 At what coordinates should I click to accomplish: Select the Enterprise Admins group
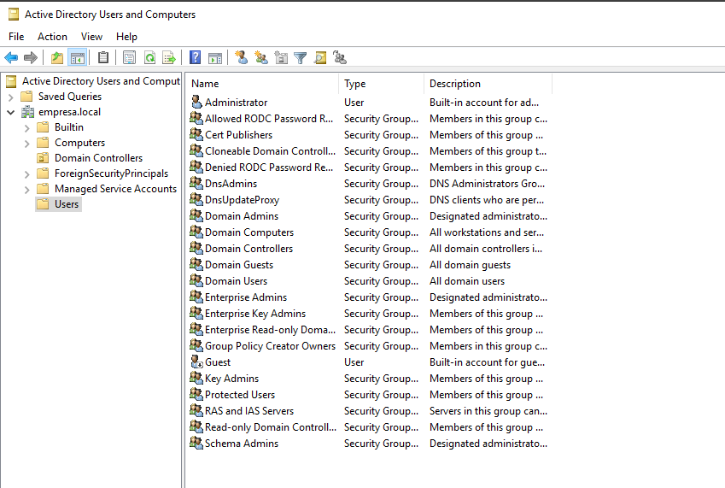[x=246, y=297]
